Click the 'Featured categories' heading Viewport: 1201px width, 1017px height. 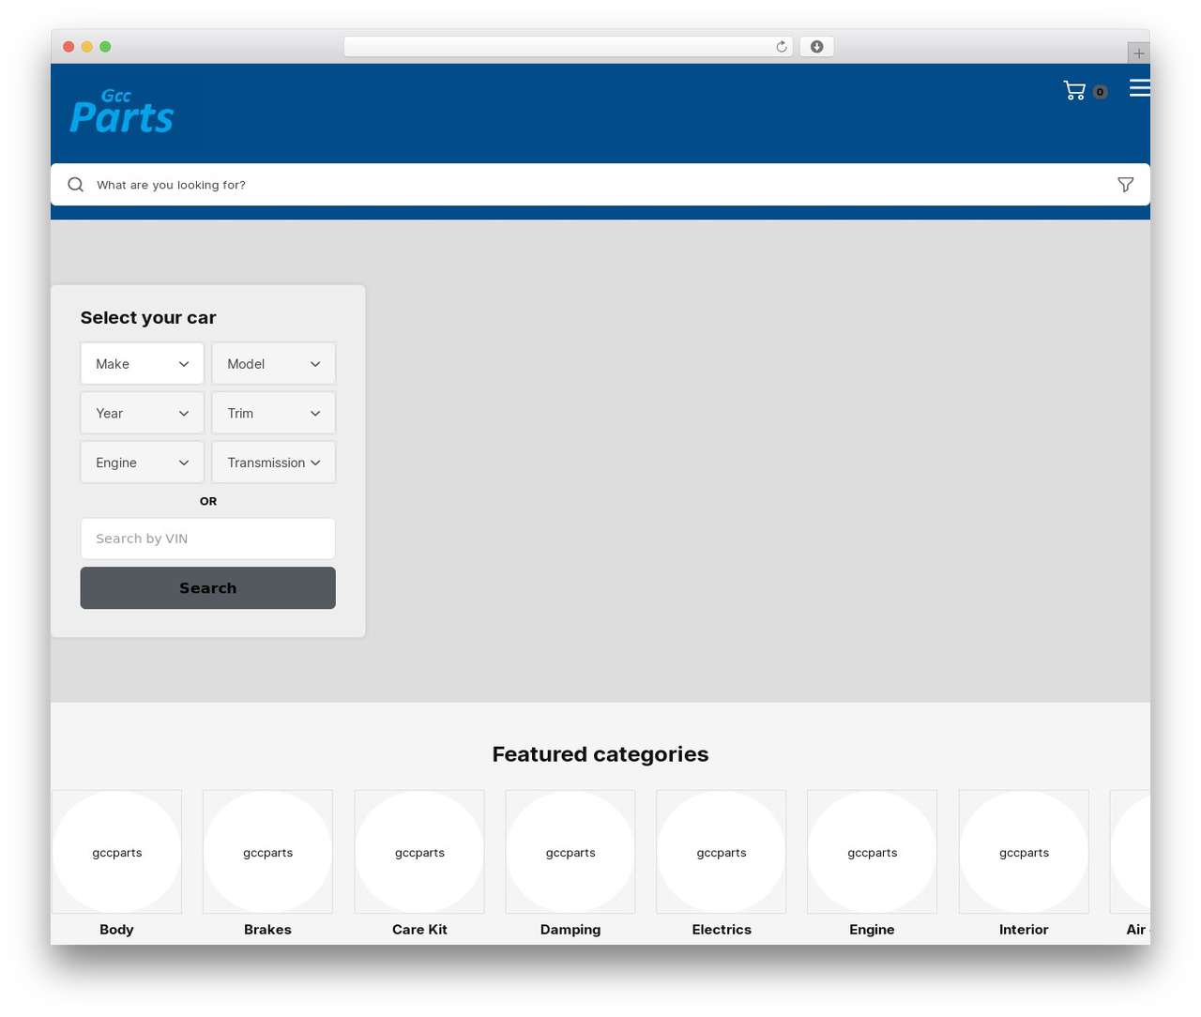(600, 754)
